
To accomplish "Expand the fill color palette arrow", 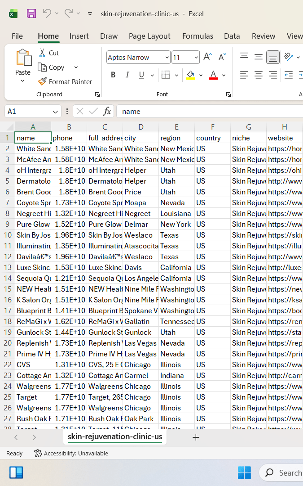I will coord(201,75).
